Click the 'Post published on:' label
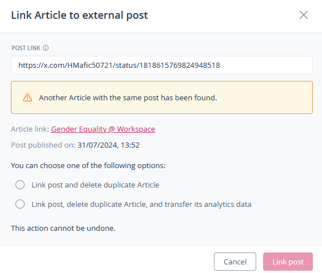The width and height of the screenshot is (322, 273). click(43, 145)
